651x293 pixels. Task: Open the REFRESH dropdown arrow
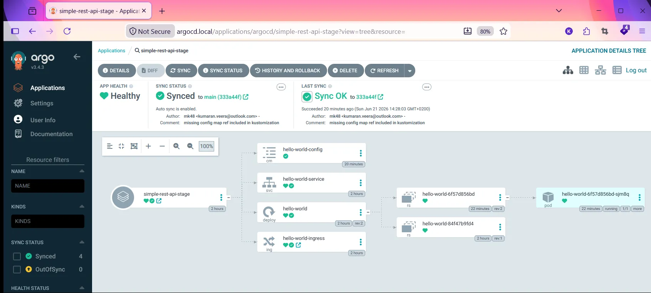[409, 71]
